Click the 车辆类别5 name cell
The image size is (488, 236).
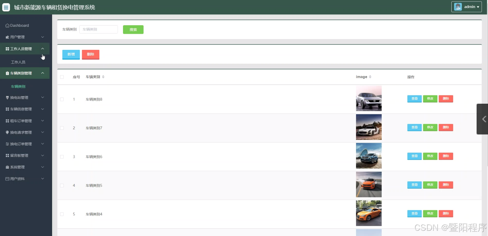pyautogui.click(x=94, y=186)
